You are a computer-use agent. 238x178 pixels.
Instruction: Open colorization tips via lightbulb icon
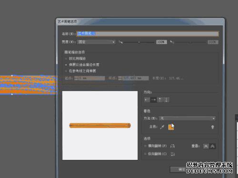(x=213, y=127)
